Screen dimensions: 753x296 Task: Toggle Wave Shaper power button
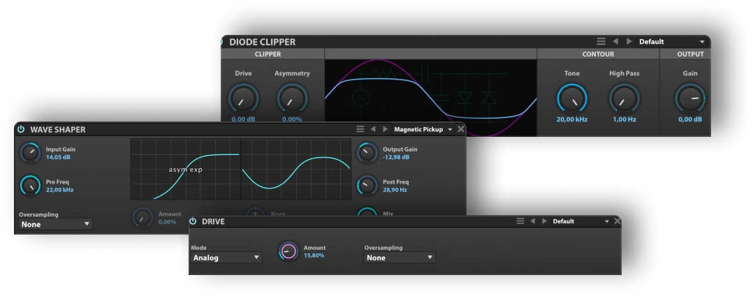point(21,129)
